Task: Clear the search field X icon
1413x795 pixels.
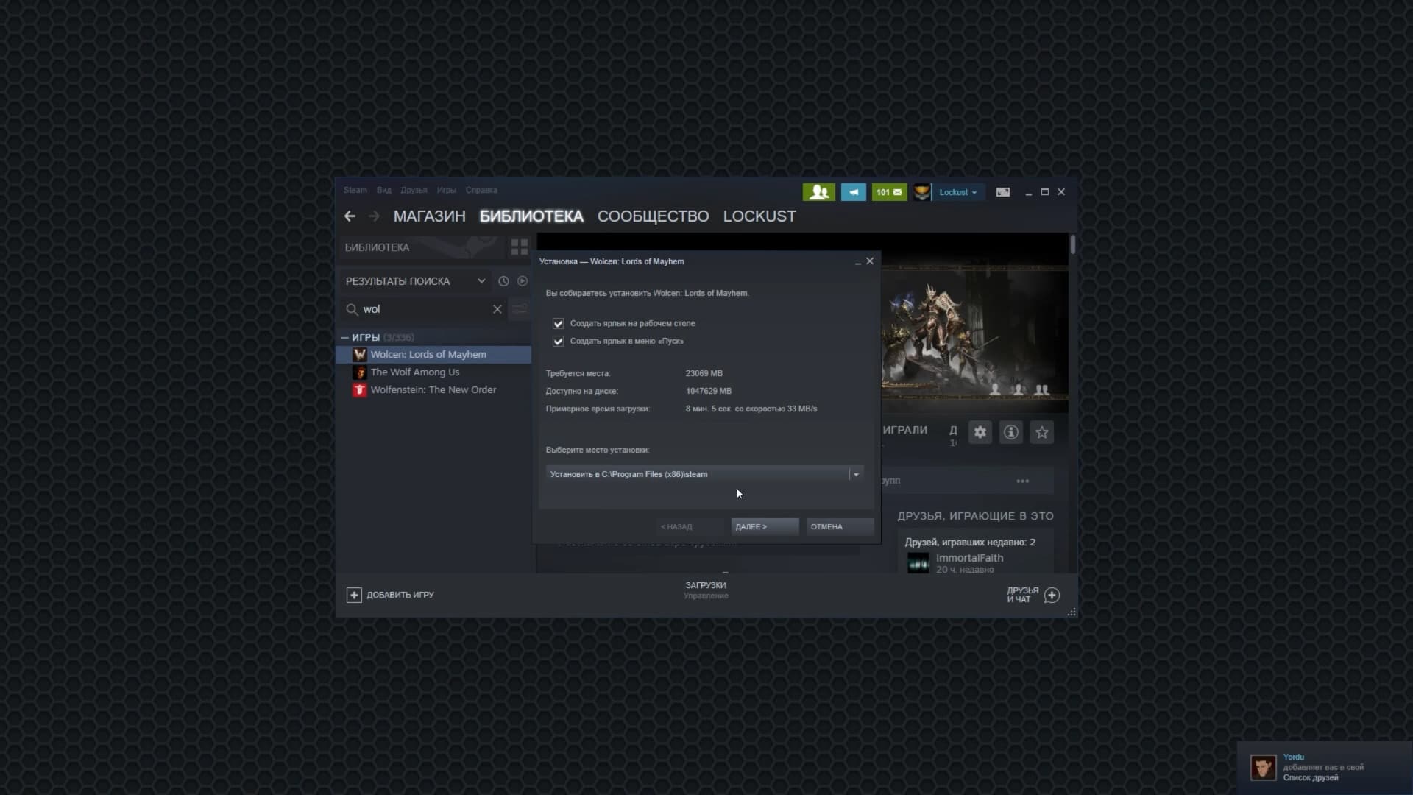Action: tap(497, 309)
